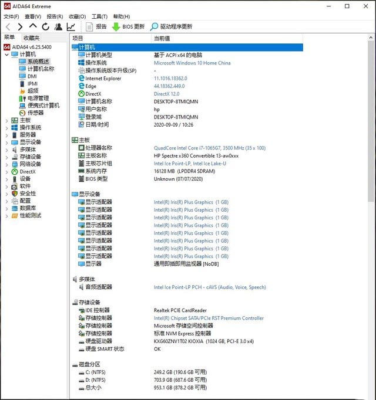Open the Internet Explorer version 11.1016.18362.0 link
This screenshot has width=376, height=400.
(x=170, y=79)
